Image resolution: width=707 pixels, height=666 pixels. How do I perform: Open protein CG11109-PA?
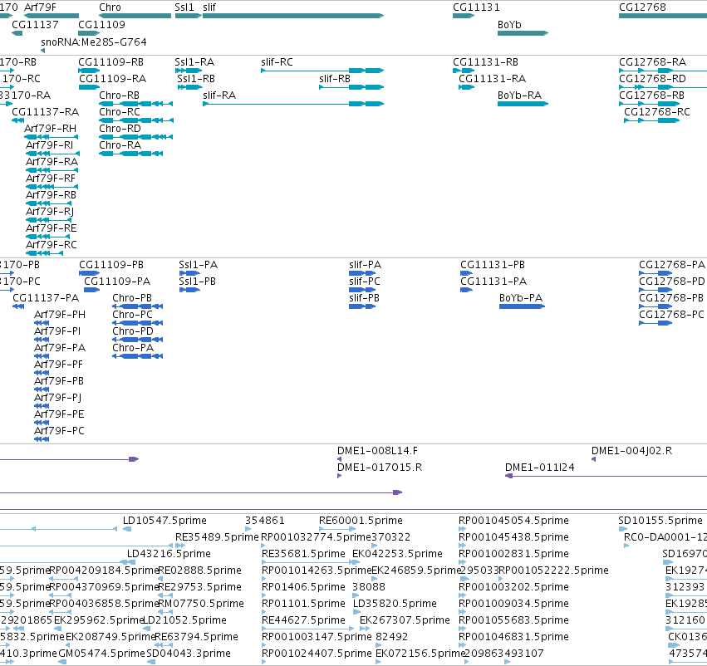click(117, 282)
